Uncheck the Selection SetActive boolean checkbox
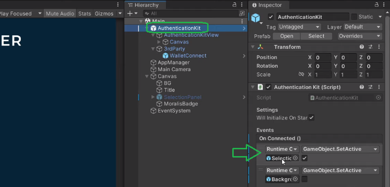The width and height of the screenshot is (390, 187). (304, 158)
